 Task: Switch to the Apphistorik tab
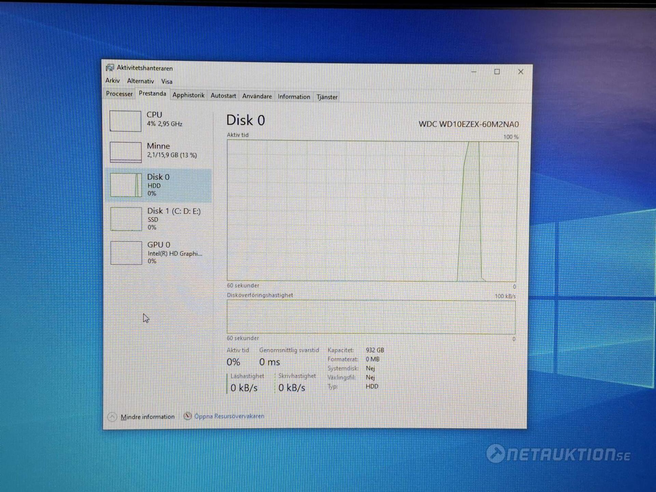[x=188, y=95]
